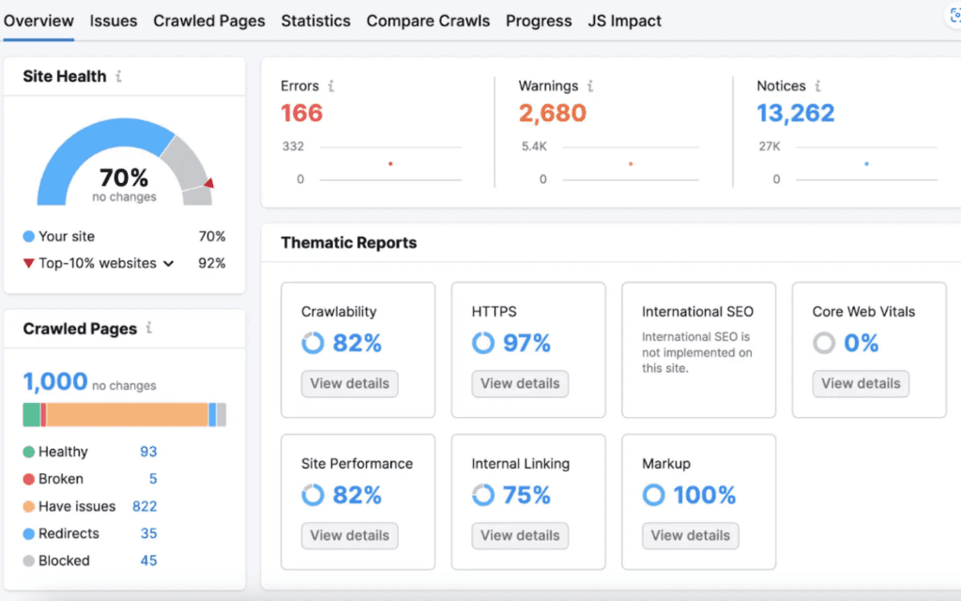Screen dimensions: 961x601
Task: Click the Core Web Vitals 0% ring
Action: pos(824,343)
